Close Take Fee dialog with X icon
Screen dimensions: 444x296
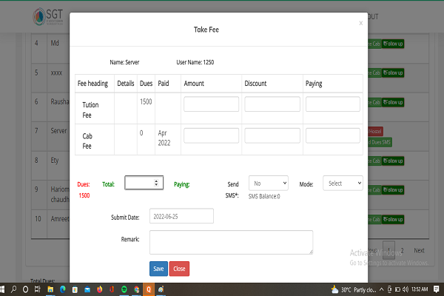pyautogui.click(x=360, y=23)
